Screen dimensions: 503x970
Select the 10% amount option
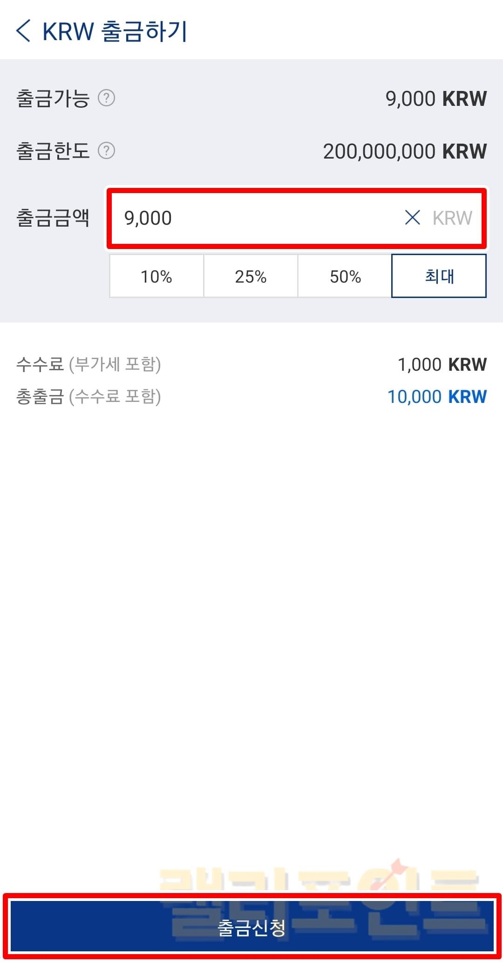tap(156, 276)
